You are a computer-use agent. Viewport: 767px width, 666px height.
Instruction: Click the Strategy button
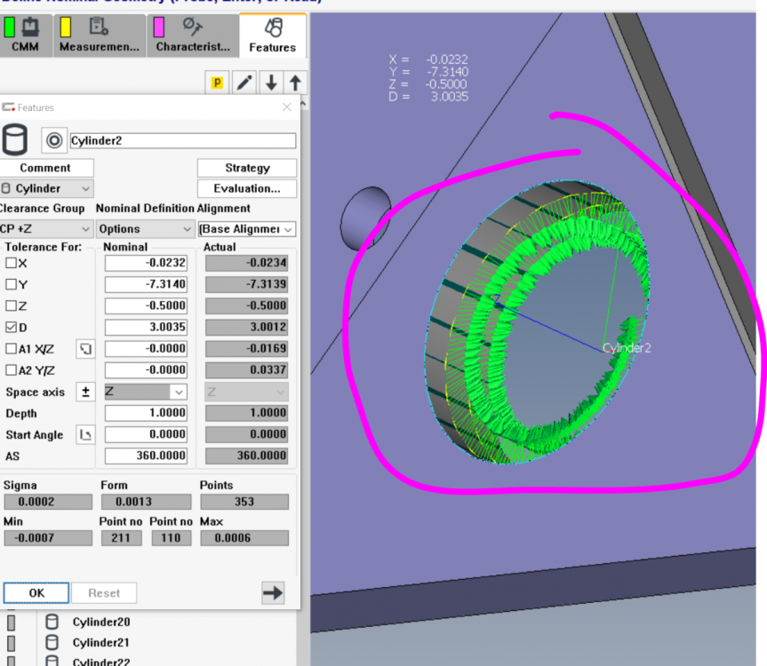point(247,168)
